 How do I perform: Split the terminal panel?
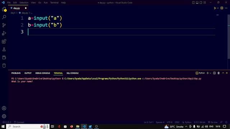pyautogui.click(x=214, y=73)
